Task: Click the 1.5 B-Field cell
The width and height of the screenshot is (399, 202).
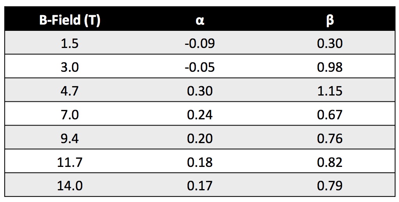Action: tap(70, 43)
